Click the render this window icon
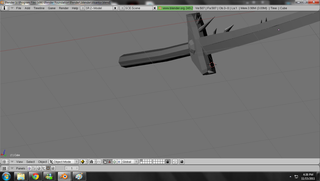The width and height of the screenshot is (320, 181). [182, 162]
